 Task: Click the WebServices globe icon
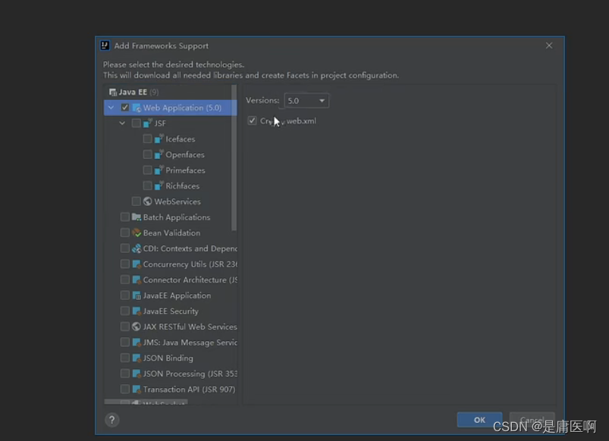pyautogui.click(x=148, y=201)
